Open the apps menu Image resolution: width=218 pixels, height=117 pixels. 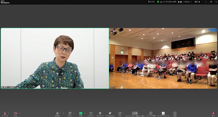click(x=120, y=113)
